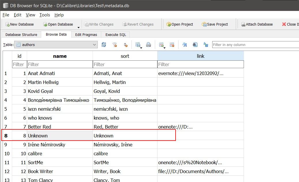Select the name cell 'Kovid Goyal'

[60, 91]
